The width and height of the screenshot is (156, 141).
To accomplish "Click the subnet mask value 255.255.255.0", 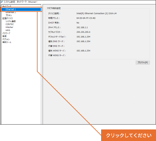I will (x=83, y=32).
